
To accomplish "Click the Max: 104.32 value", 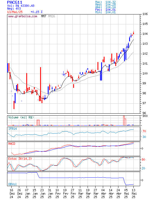I will point(105,2).
